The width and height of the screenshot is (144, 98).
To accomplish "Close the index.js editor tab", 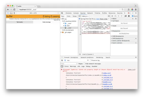I will 88,16.
